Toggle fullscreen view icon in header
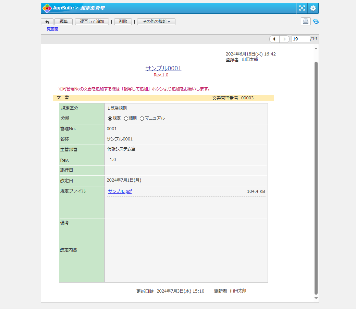 (302, 8)
